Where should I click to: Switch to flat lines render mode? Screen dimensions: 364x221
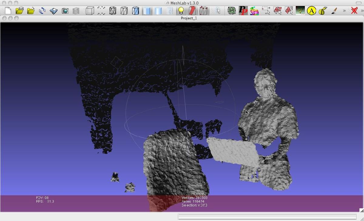(x=136, y=11)
